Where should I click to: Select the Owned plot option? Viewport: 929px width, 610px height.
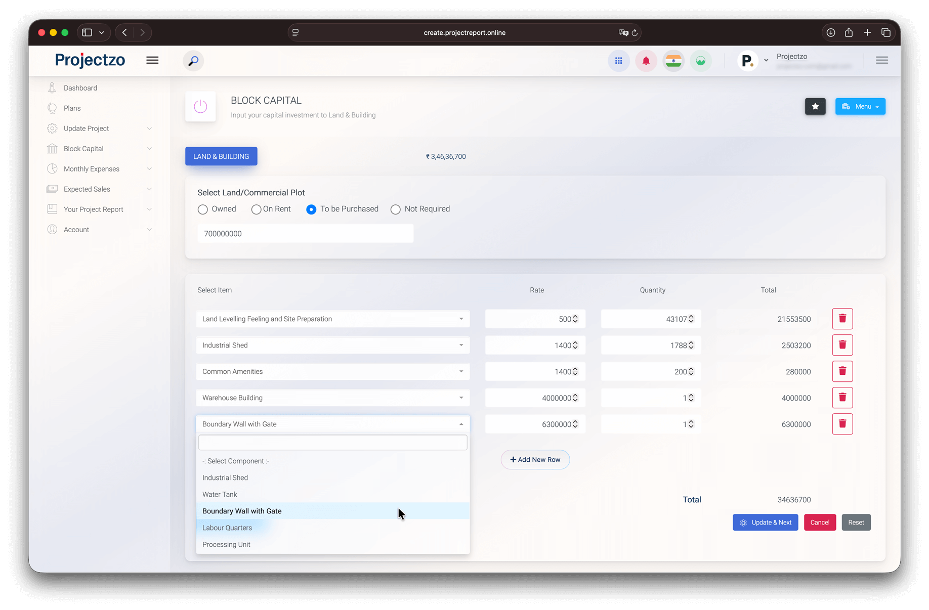tap(202, 209)
